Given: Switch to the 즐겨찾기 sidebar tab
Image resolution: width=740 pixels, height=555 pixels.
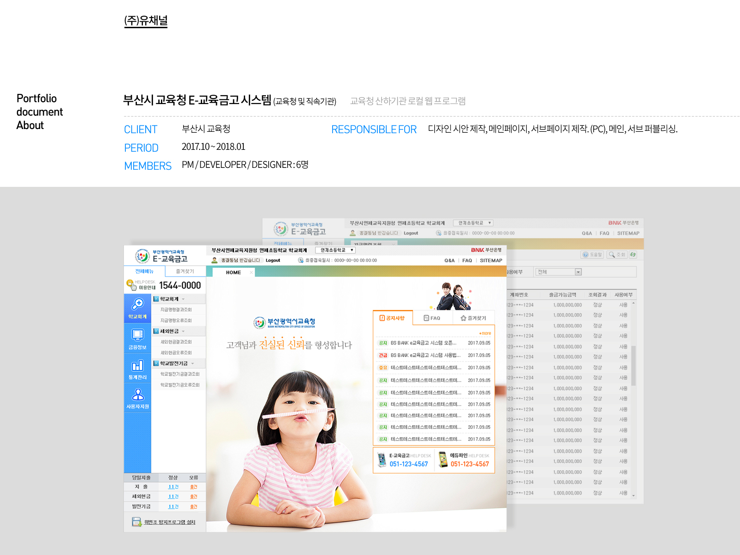Looking at the screenshot, I should tap(185, 271).
